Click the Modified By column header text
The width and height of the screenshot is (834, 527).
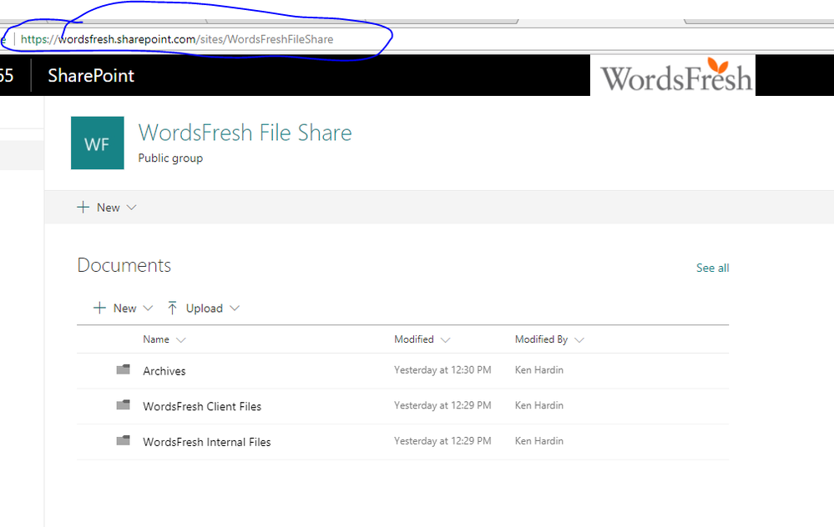point(542,339)
